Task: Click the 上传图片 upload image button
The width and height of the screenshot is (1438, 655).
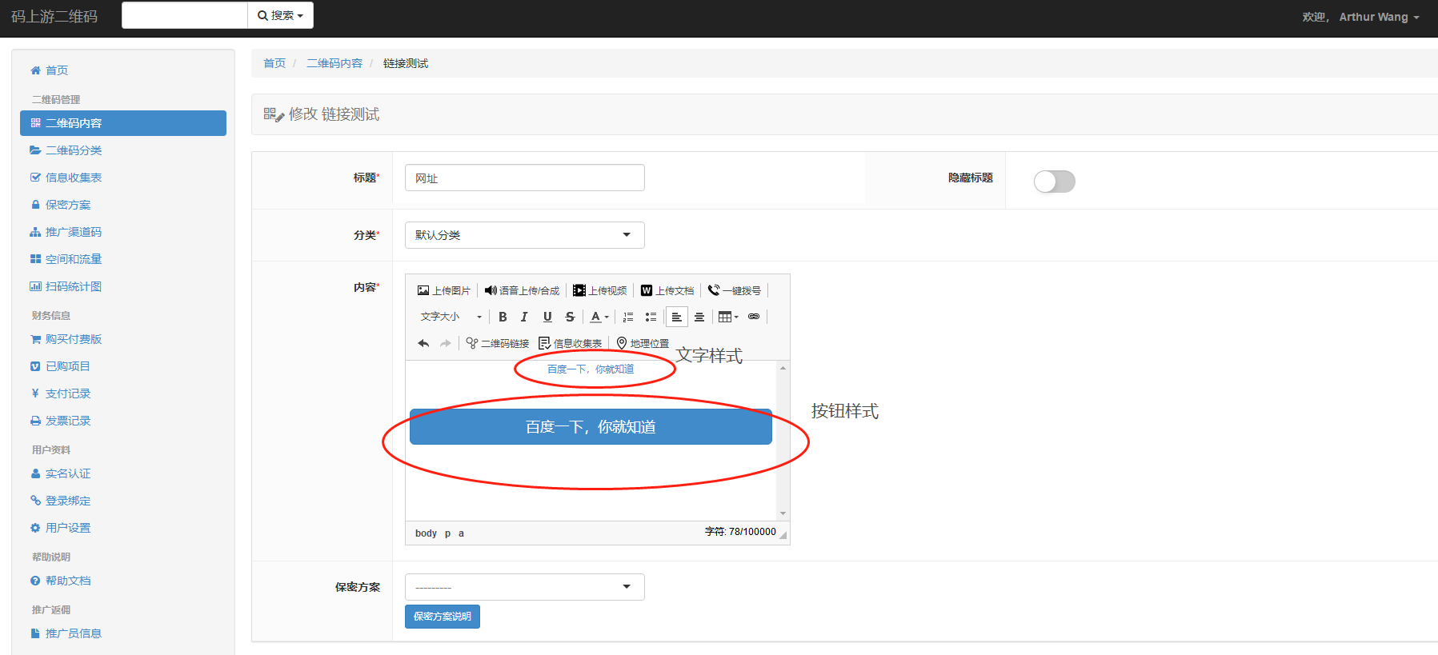Action: coord(444,290)
